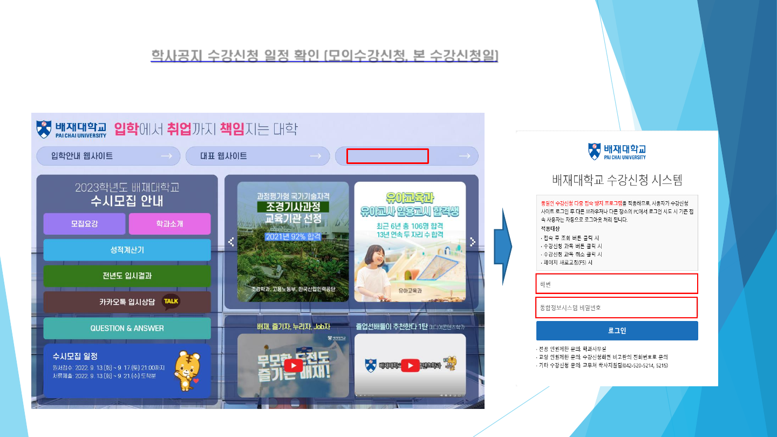Image resolution: width=777 pixels, height=437 pixels.
Task: Click the slide title 학사공지 수강신청 일정 확인
Action: point(325,55)
